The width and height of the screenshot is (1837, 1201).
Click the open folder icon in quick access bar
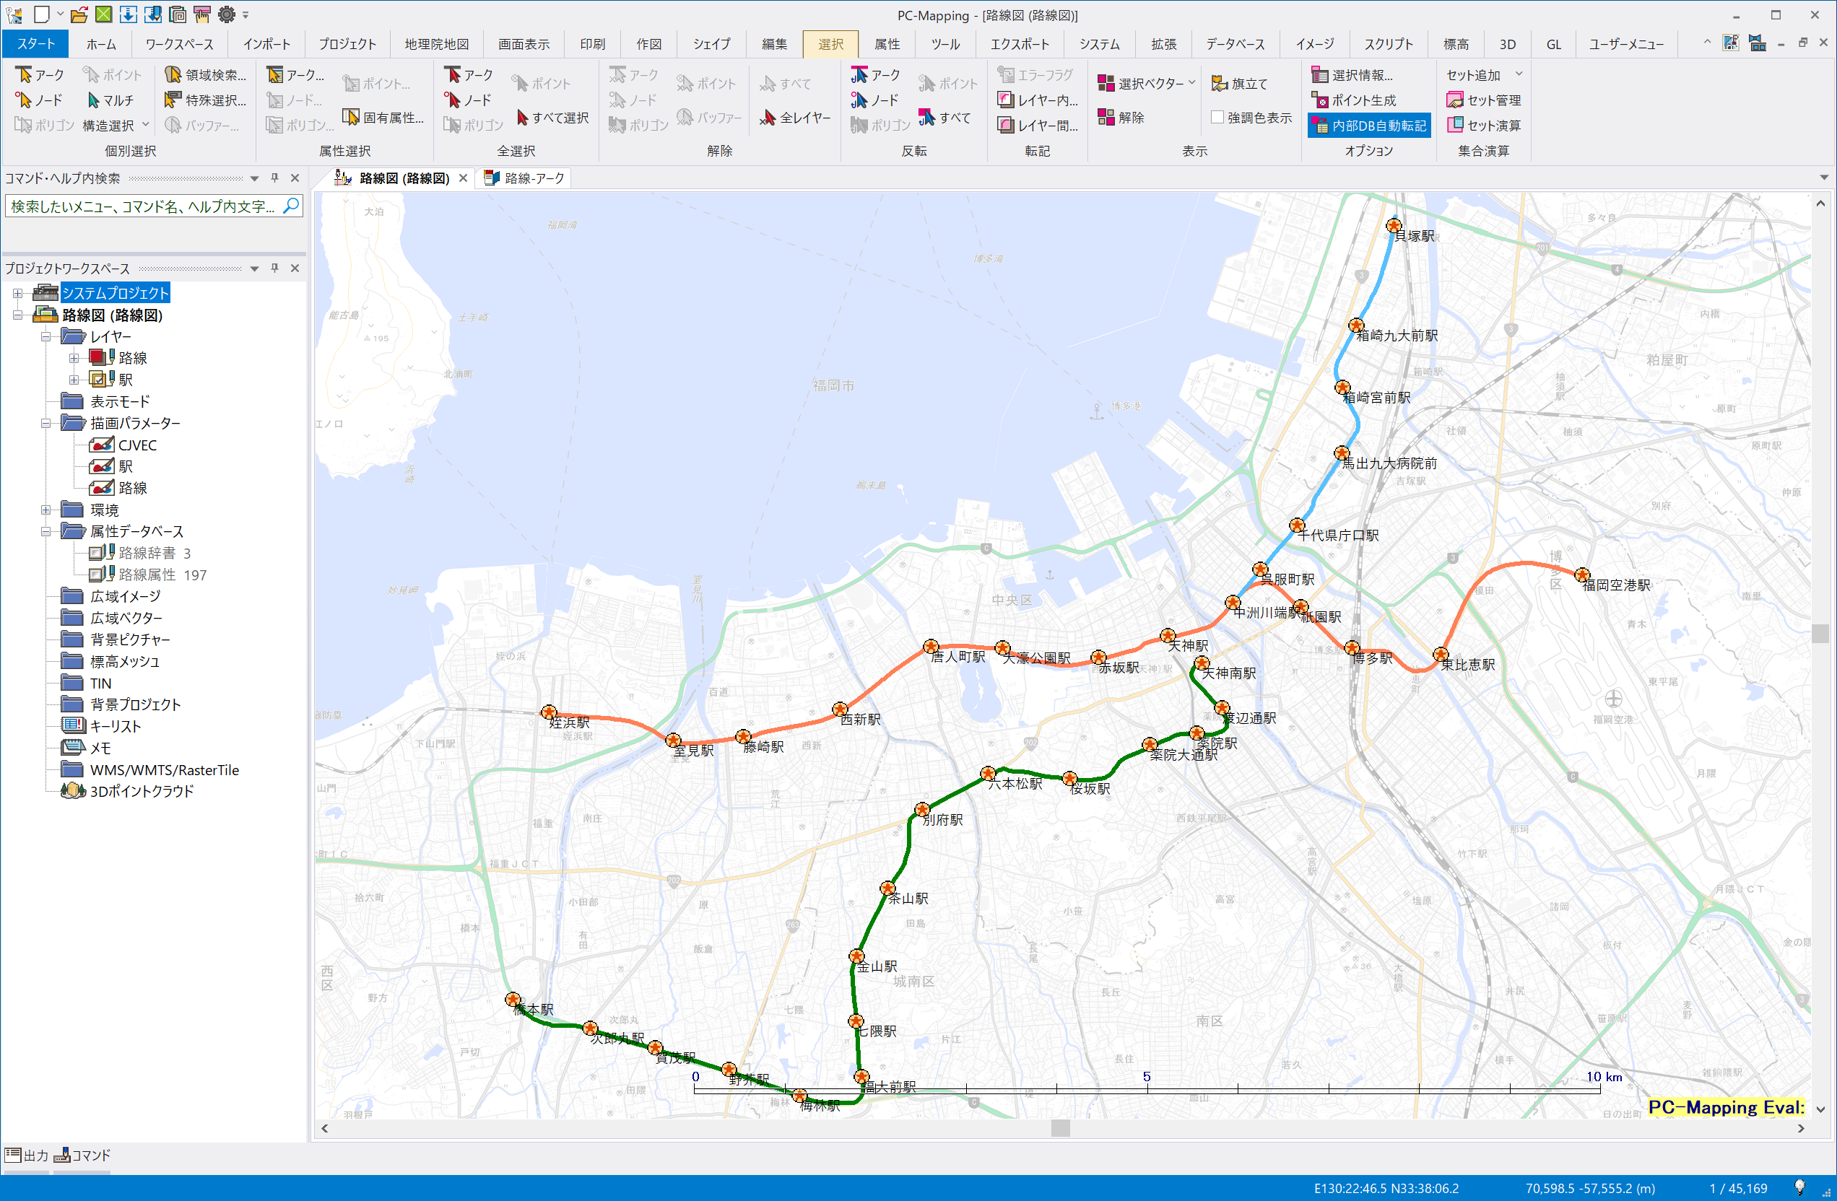79,14
